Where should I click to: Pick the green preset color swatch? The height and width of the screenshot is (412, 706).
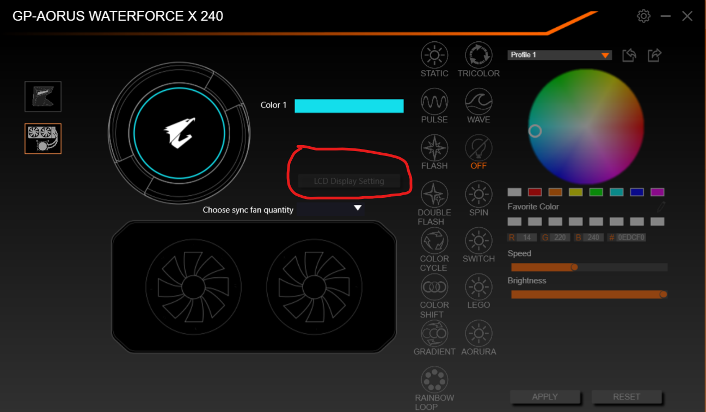[x=596, y=192]
